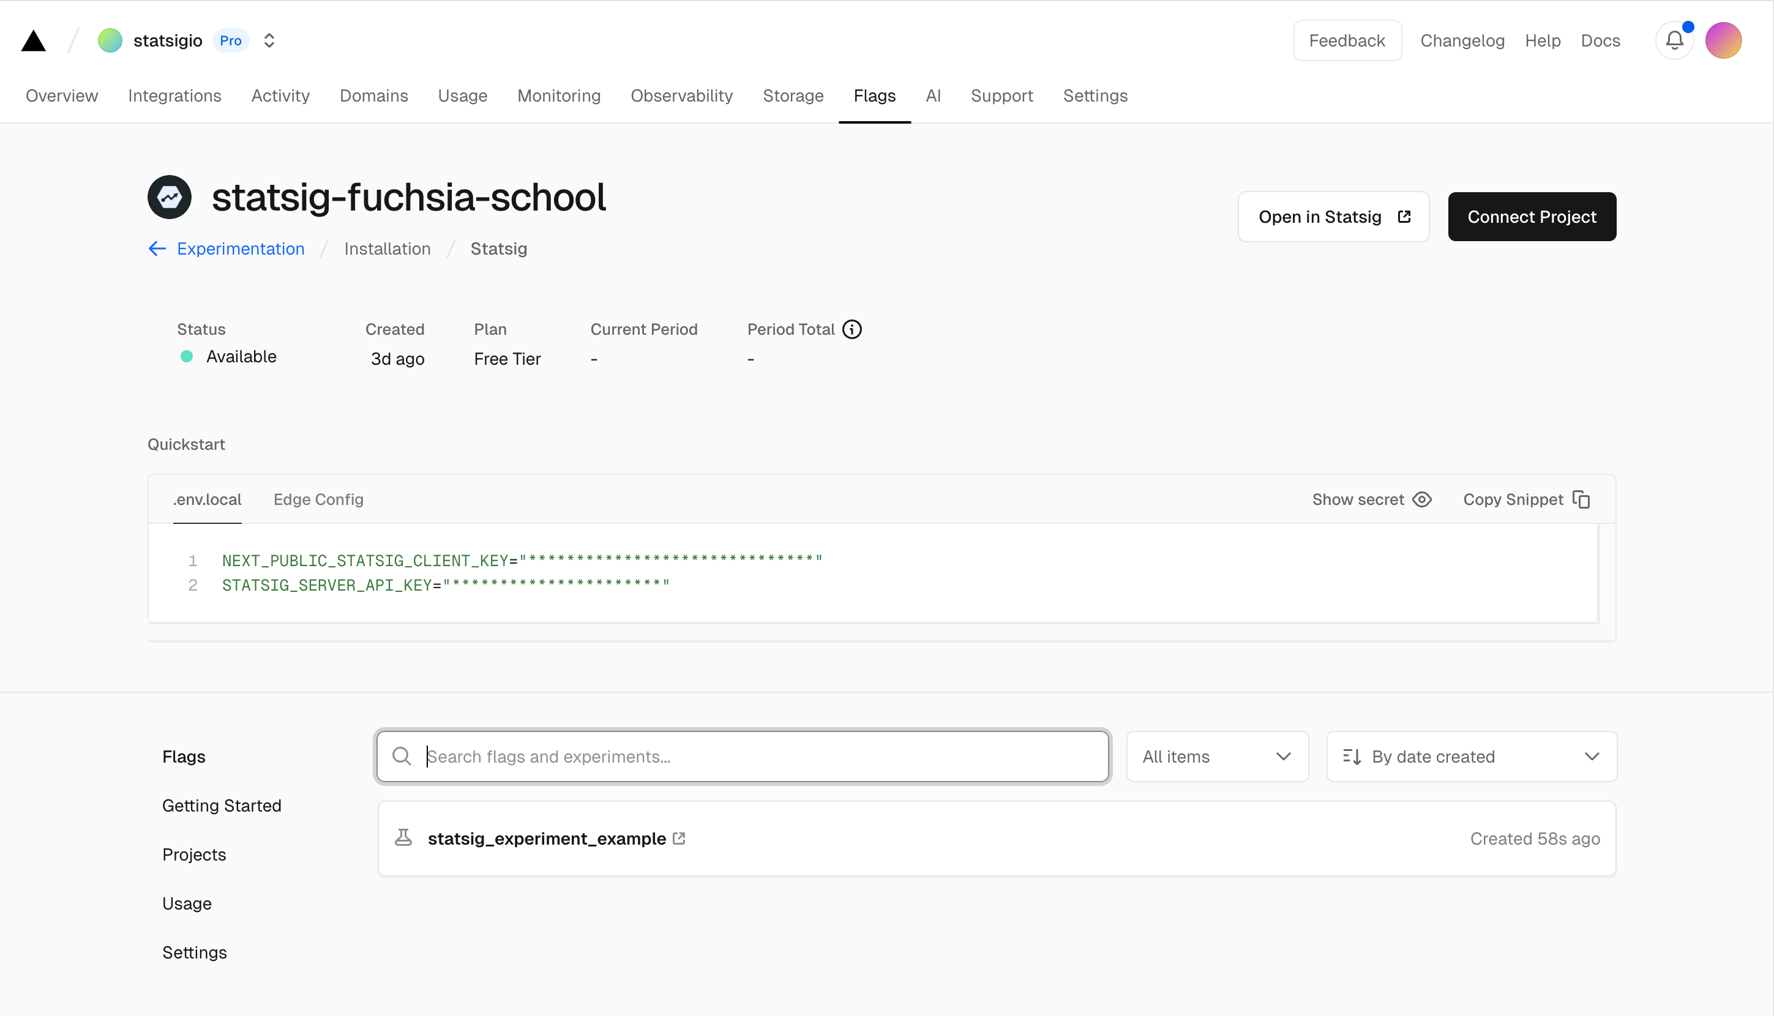
Task: Click the statsig-fuchsia-school project icon
Action: tap(170, 196)
